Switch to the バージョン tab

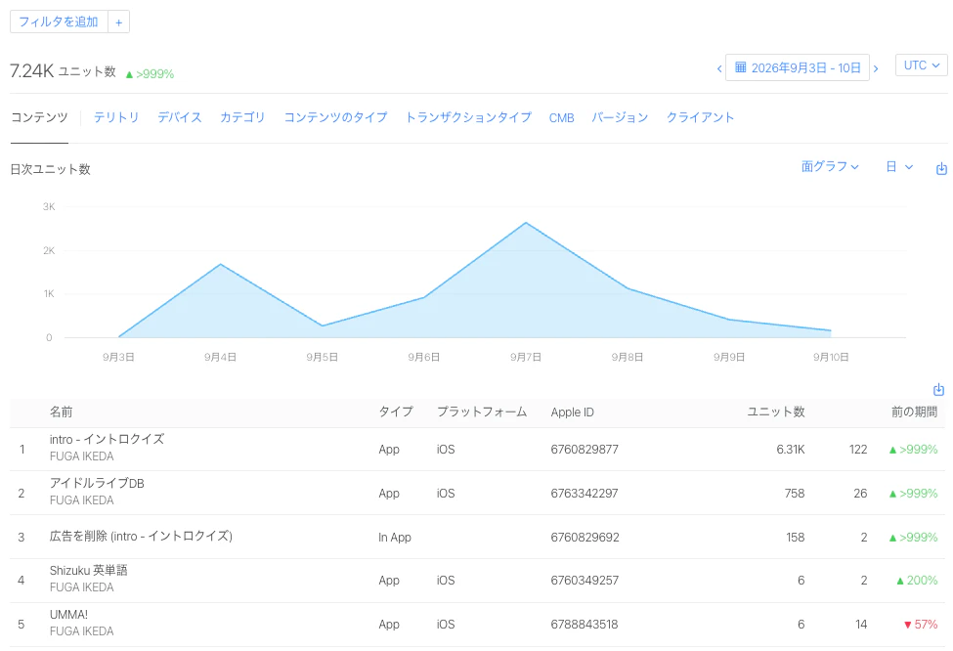(x=620, y=117)
